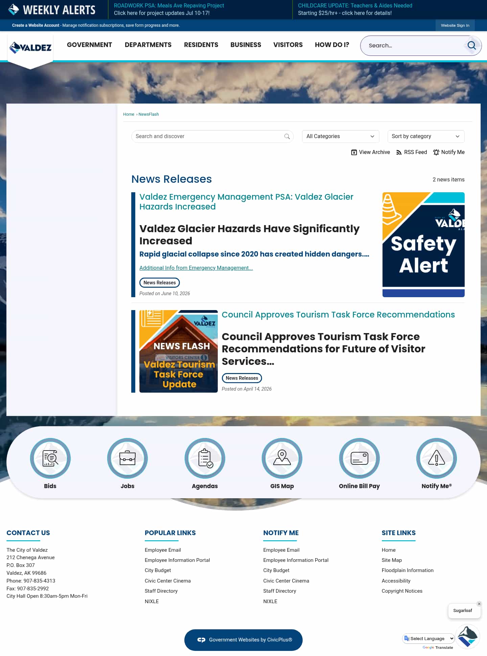Open the Residents menu

(x=201, y=45)
